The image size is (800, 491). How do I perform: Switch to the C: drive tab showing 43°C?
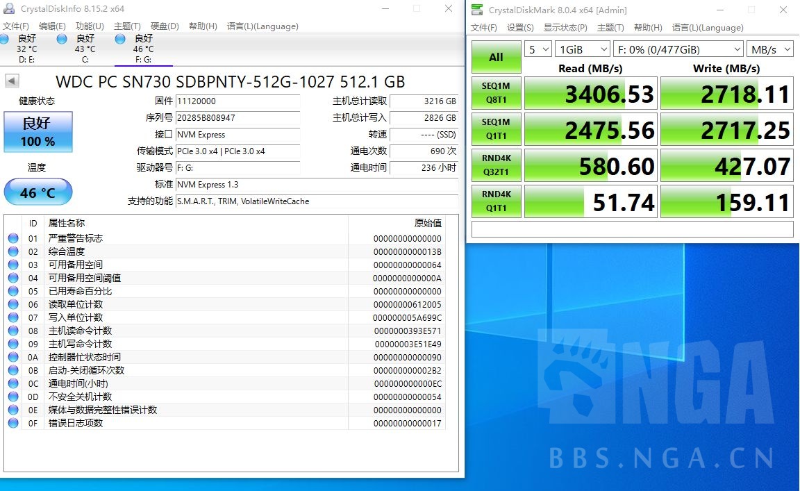pyautogui.click(x=85, y=49)
